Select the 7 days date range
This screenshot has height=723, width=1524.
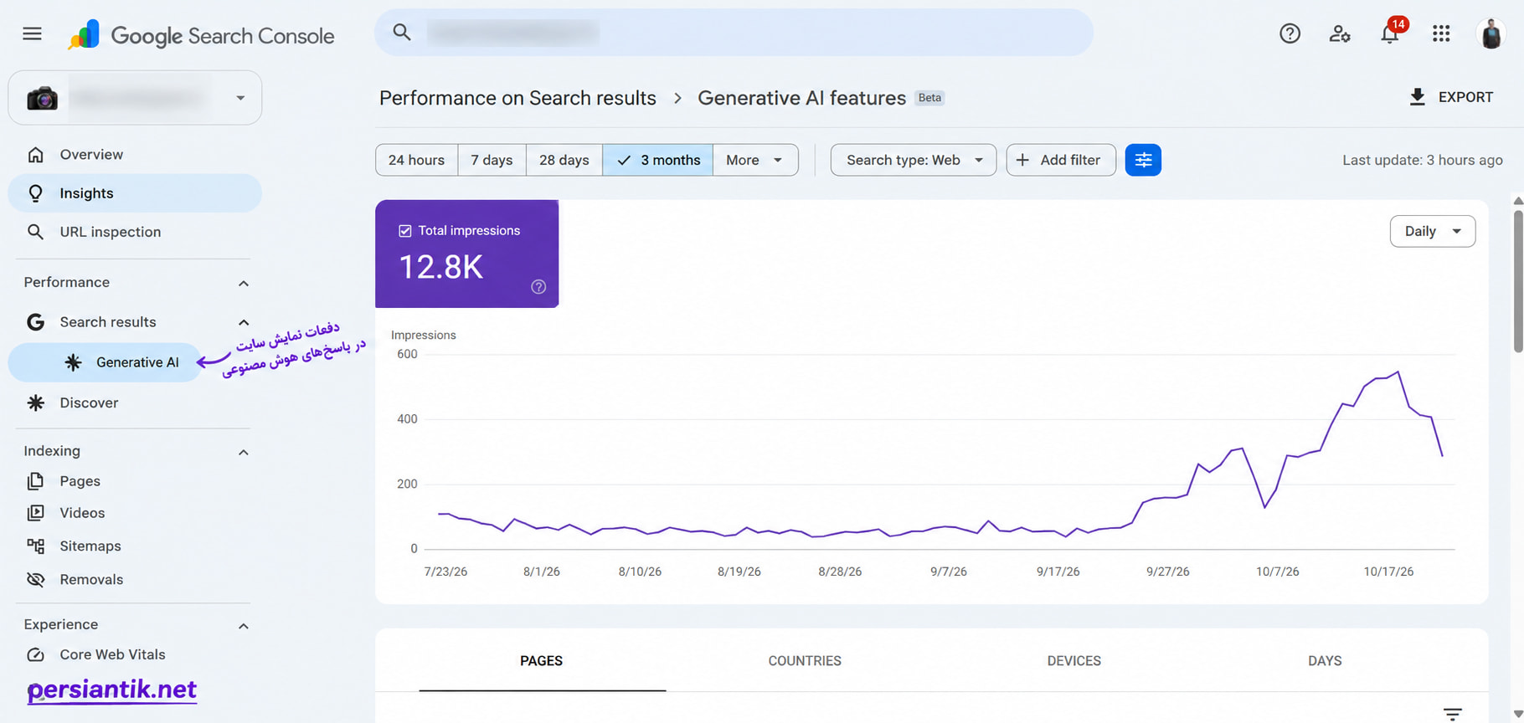[x=492, y=160]
